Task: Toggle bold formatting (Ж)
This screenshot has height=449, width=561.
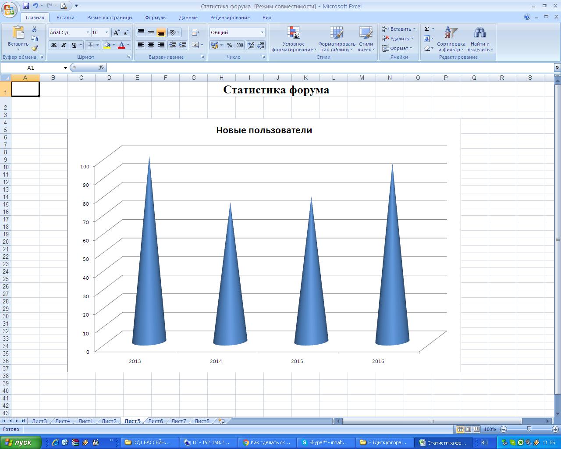Action: [53, 45]
